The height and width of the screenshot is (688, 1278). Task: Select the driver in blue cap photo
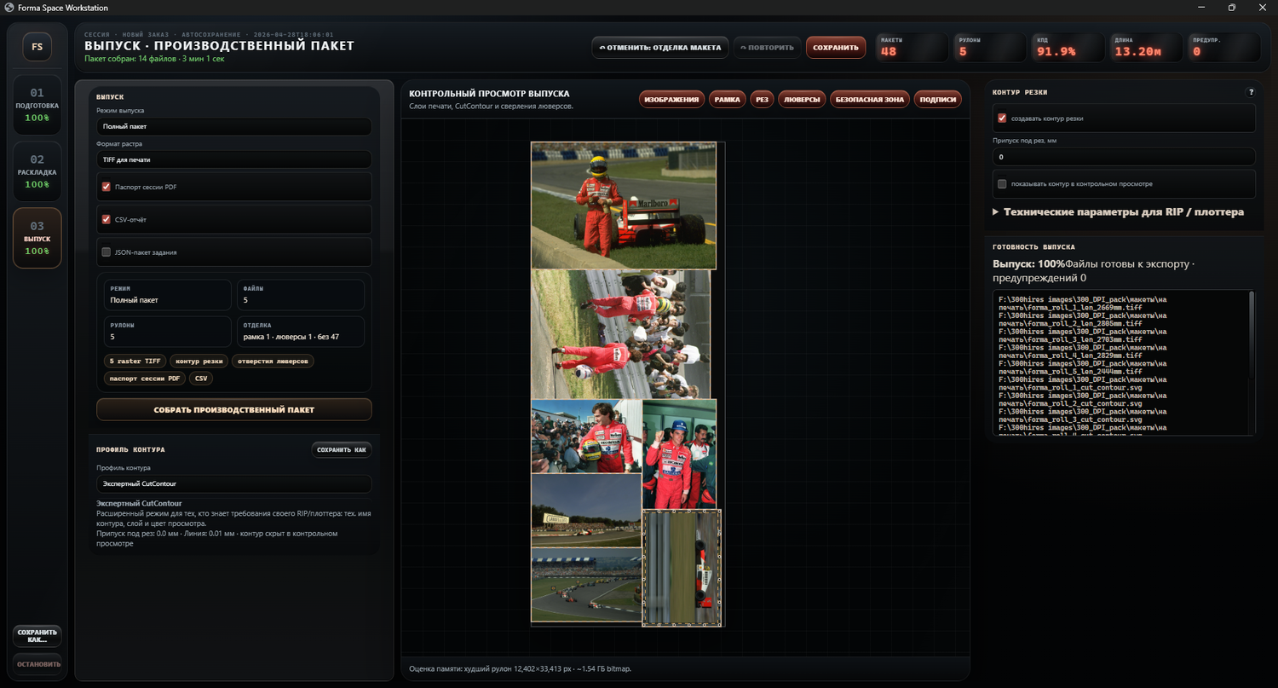point(679,454)
